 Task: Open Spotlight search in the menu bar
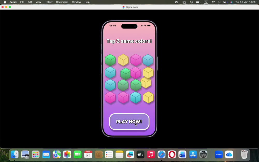(219, 2)
